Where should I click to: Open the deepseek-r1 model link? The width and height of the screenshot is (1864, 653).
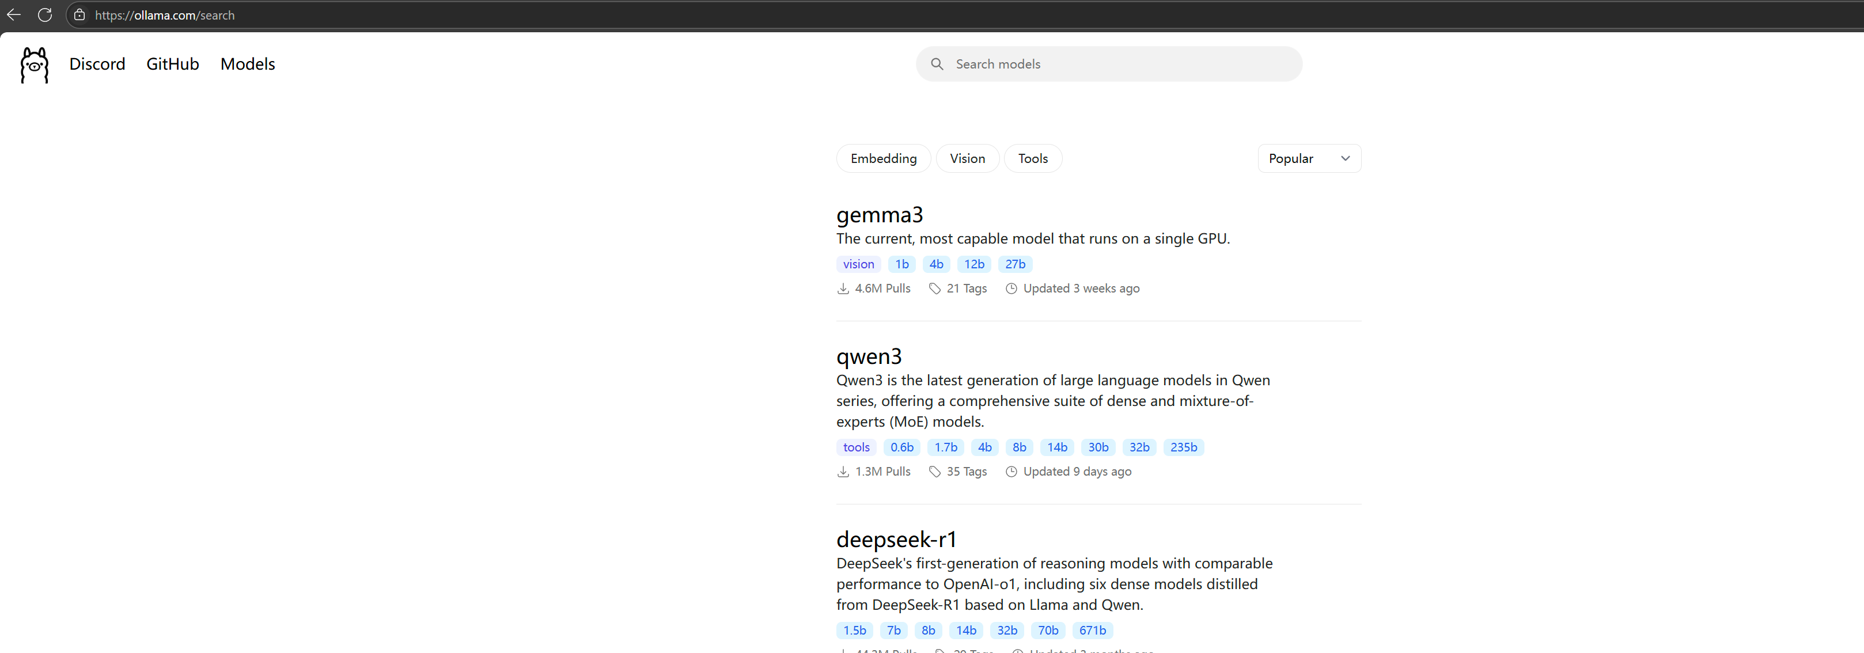click(x=896, y=540)
